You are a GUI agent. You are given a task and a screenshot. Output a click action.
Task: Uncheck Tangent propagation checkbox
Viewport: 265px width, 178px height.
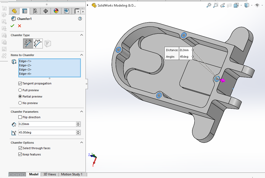point(20,83)
